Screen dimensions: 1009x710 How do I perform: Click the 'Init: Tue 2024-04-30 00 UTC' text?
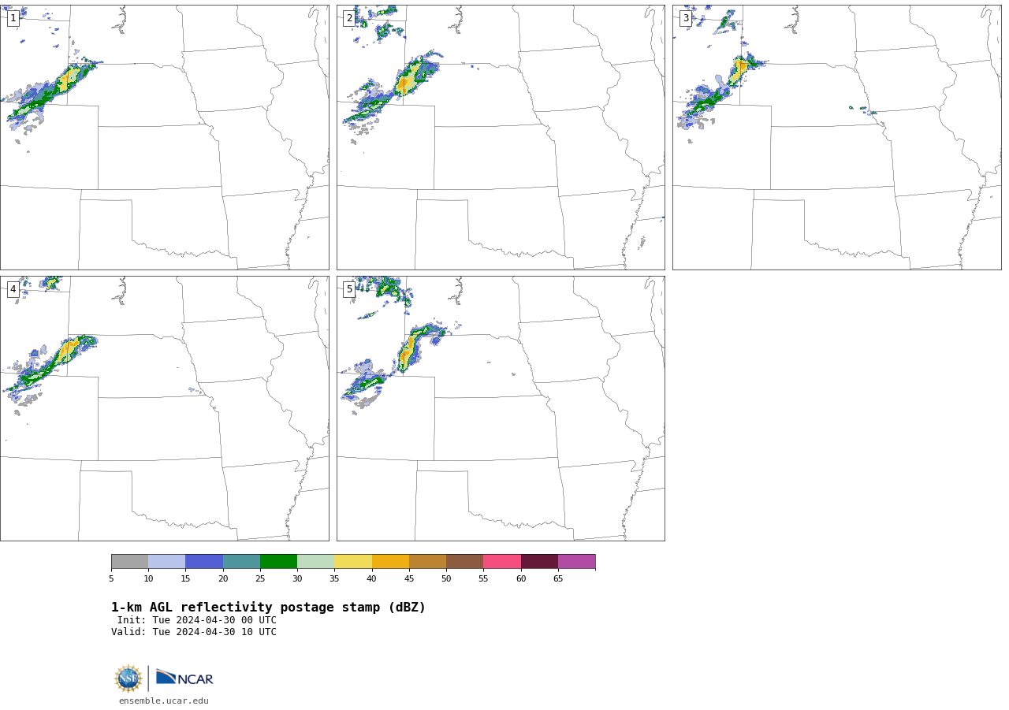(x=197, y=620)
